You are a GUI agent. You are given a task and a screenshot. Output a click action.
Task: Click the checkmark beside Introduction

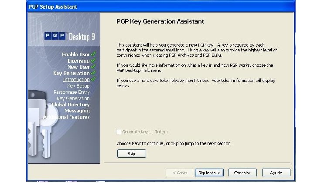point(93,79)
